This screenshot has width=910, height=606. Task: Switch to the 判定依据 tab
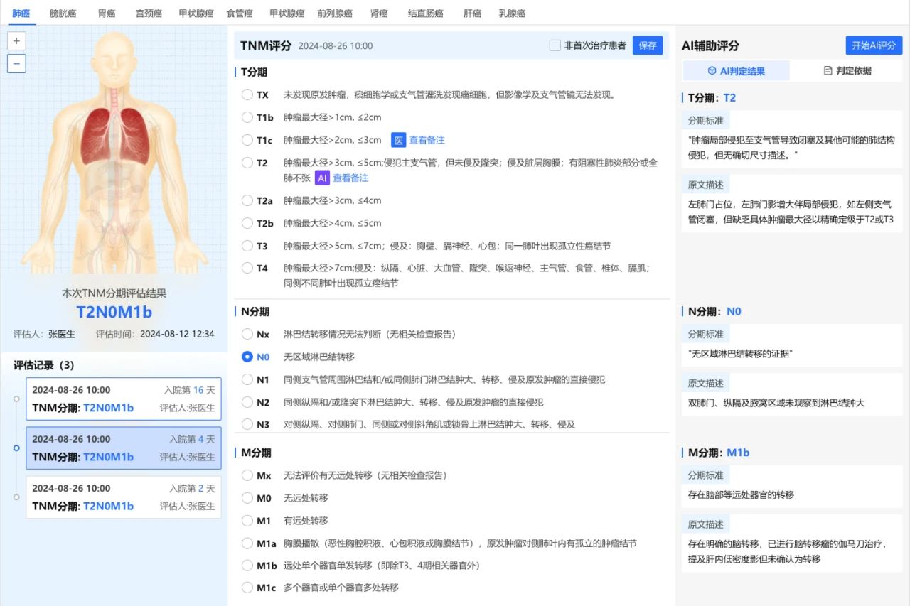[x=847, y=71]
